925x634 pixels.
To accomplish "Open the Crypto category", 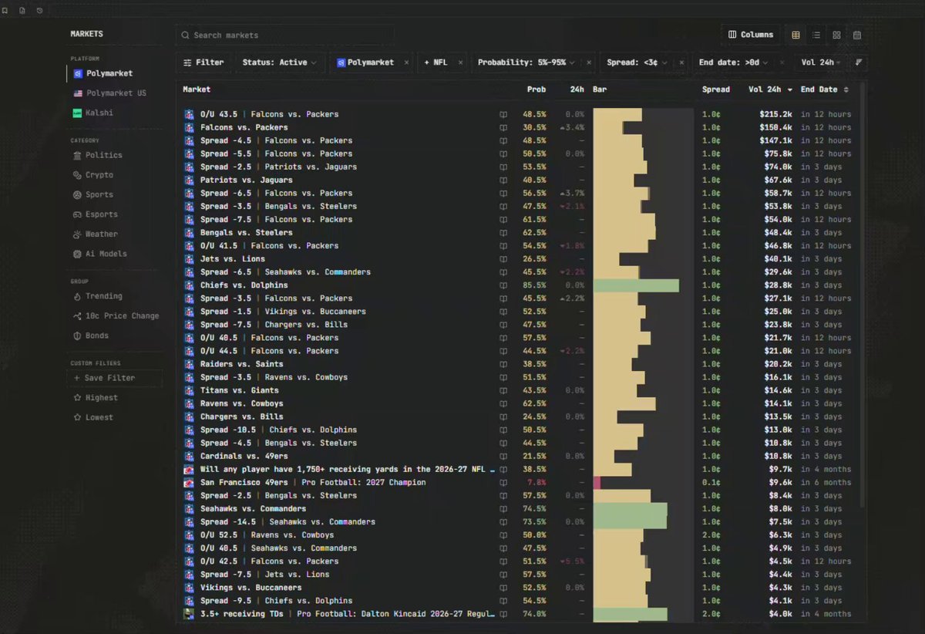I will 93,175.
